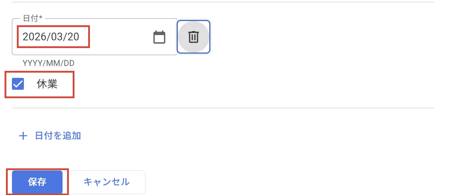The width and height of the screenshot is (450, 195).
Task: Click the month 03 in date field
Action: [57, 37]
